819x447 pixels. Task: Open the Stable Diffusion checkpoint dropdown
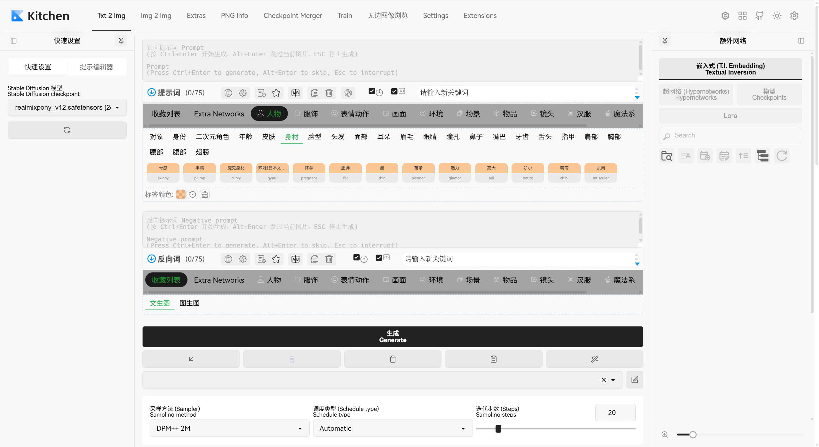(67, 107)
